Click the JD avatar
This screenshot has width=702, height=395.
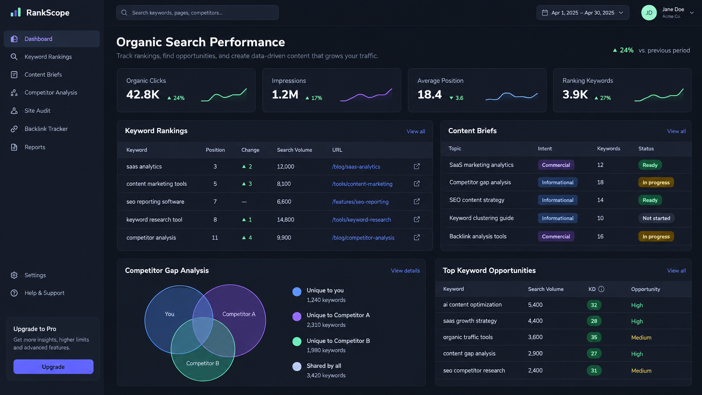pos(649,13)
